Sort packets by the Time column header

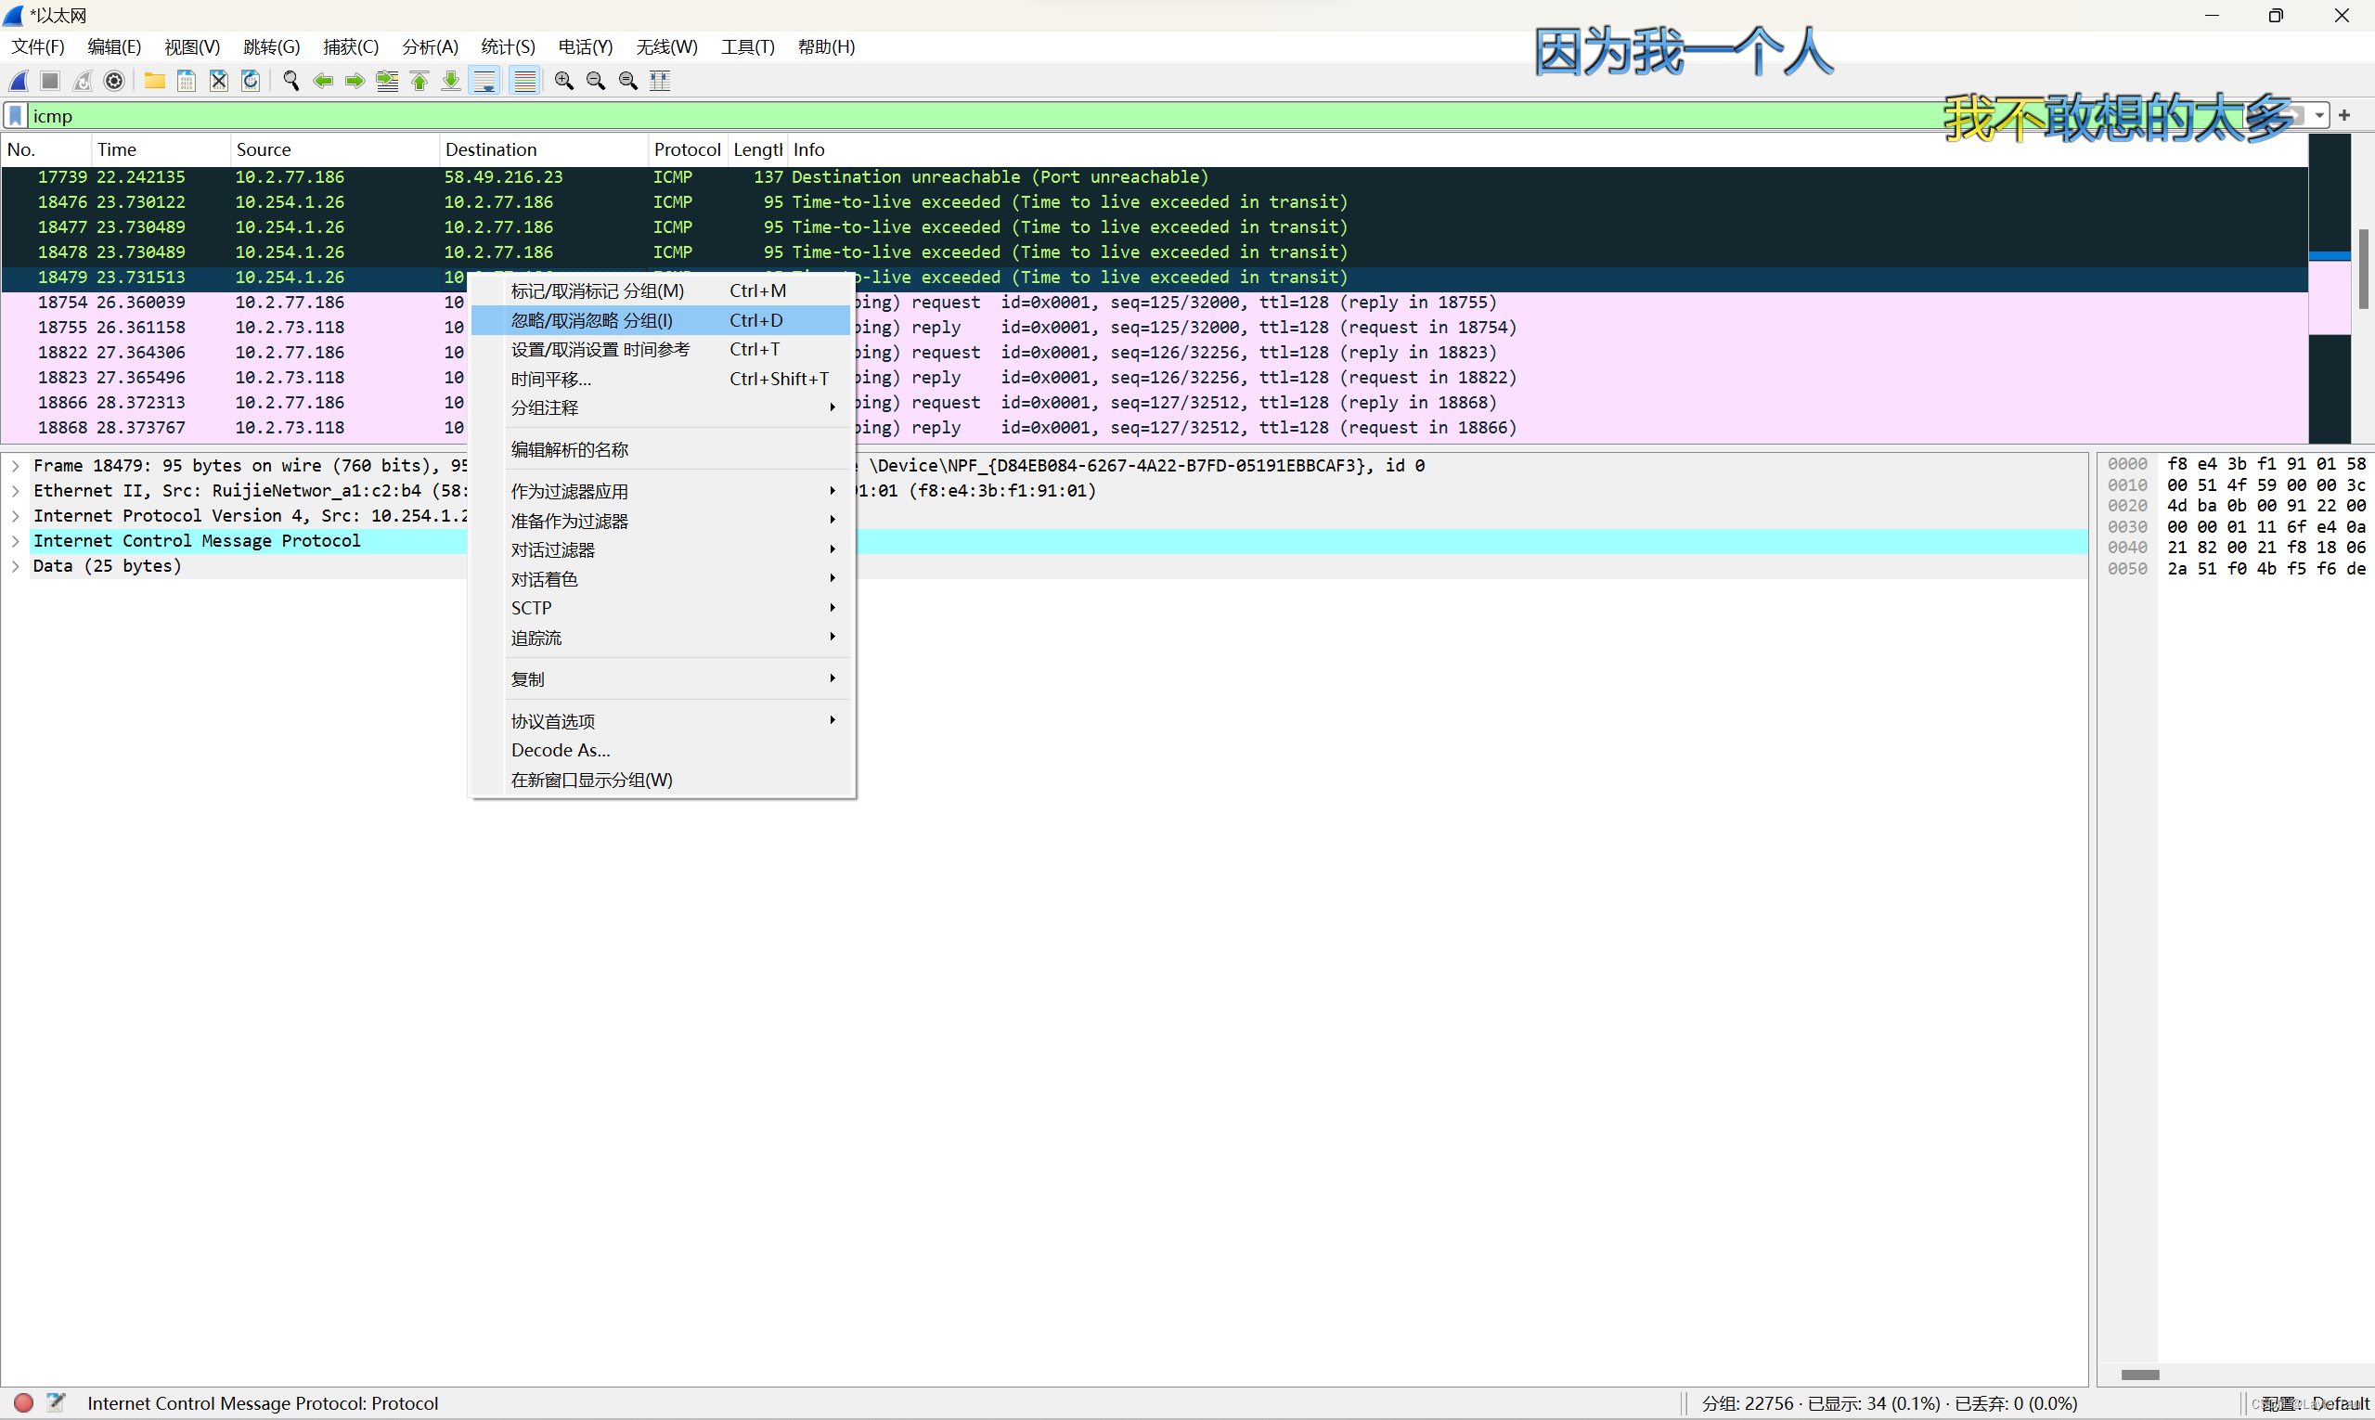click(x=161, y=149)
